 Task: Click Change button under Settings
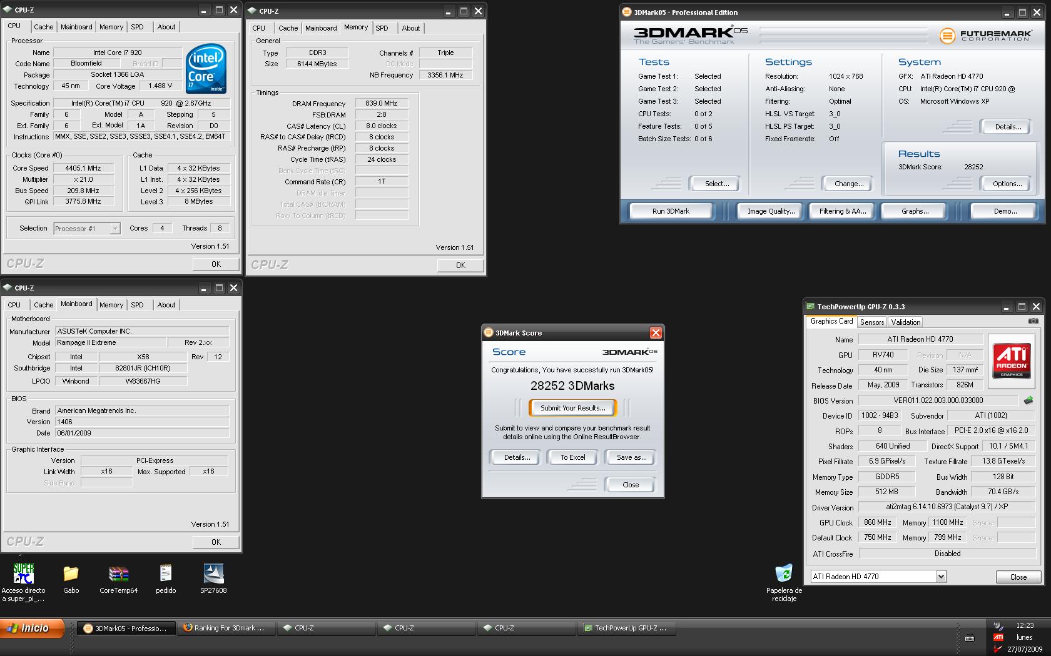click(849, 184)
